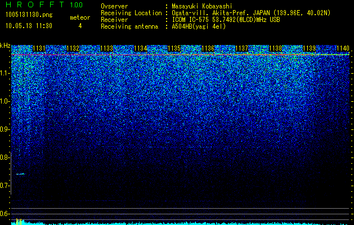This screenshot has height=225, width=354.
Task: Select the ICOM IC-575 53.7492 MHz text
Action: (226, 20)
